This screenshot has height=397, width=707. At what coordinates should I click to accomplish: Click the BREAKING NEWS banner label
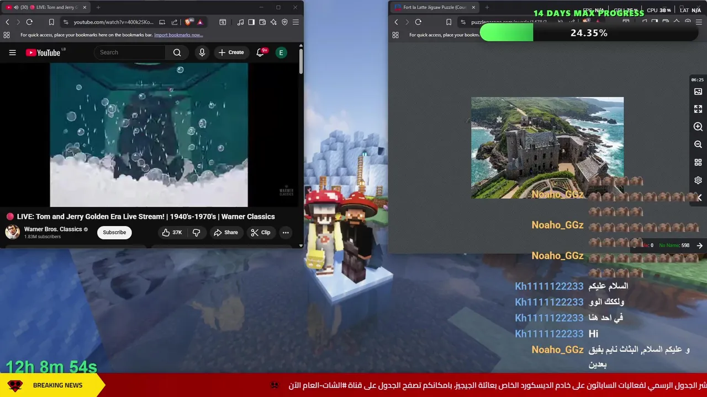click(57, 385)
